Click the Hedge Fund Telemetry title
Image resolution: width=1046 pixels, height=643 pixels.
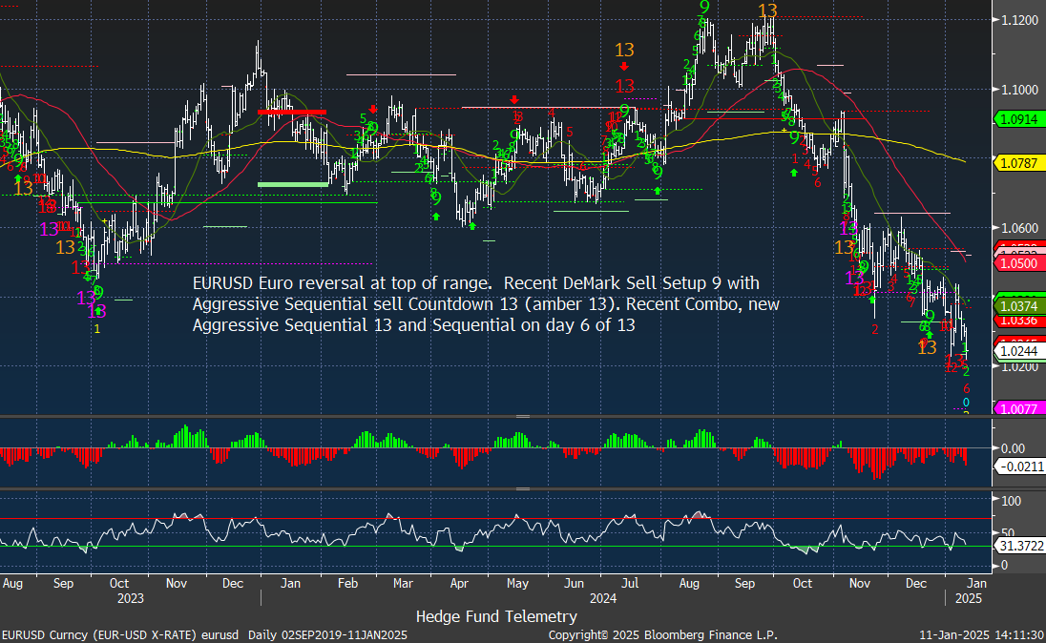[496, 616]
